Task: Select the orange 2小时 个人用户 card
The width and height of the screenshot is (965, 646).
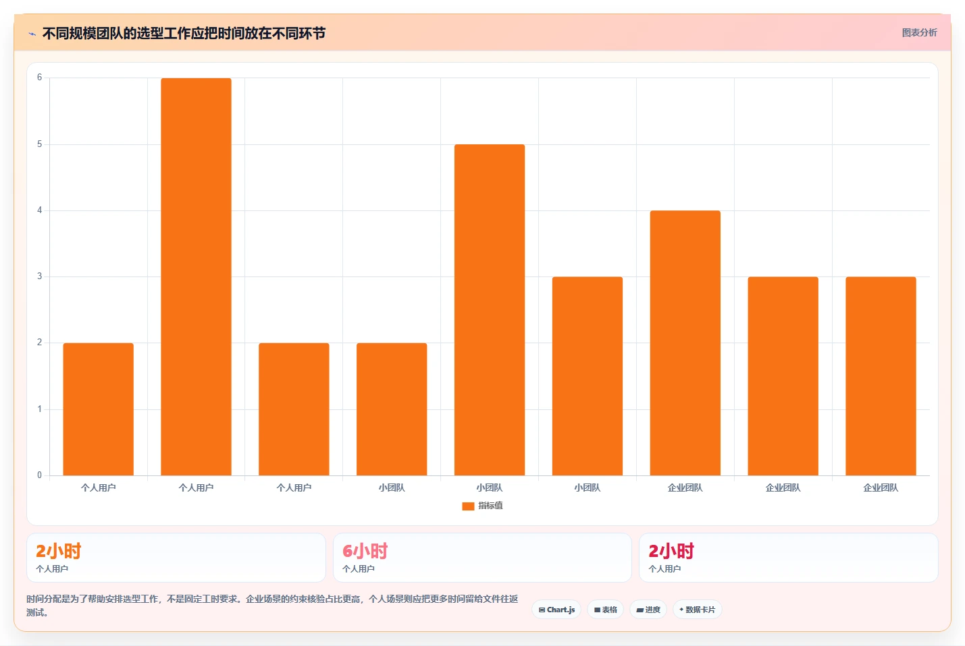Action: point(176,558)
